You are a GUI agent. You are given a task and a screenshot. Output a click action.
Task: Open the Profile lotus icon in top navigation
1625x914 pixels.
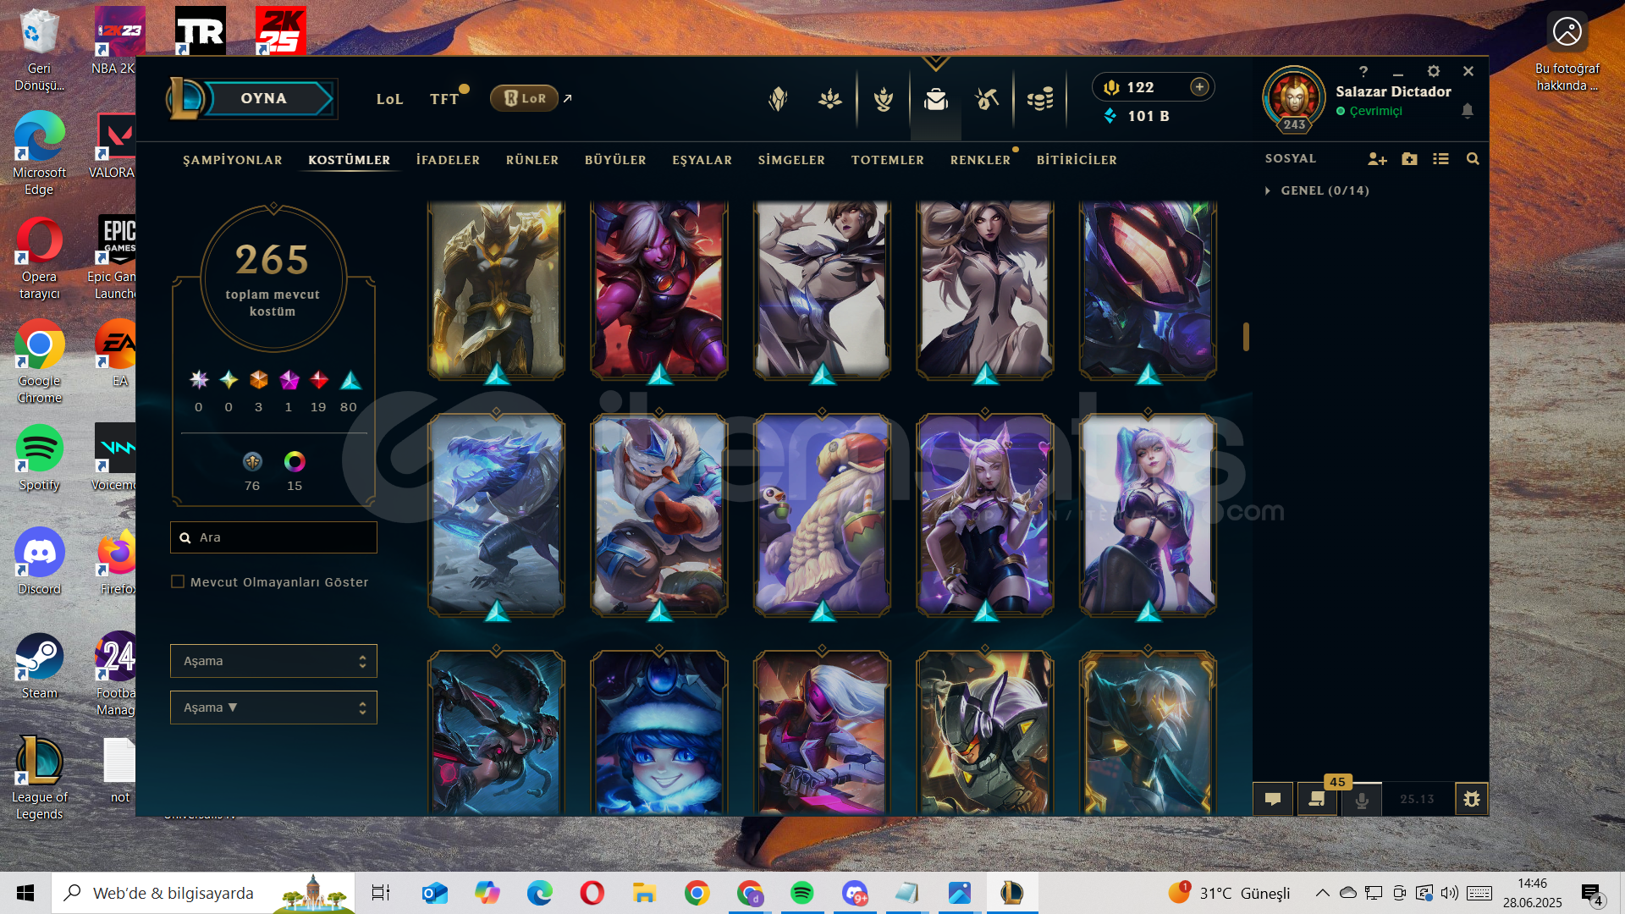pos(830,100)
